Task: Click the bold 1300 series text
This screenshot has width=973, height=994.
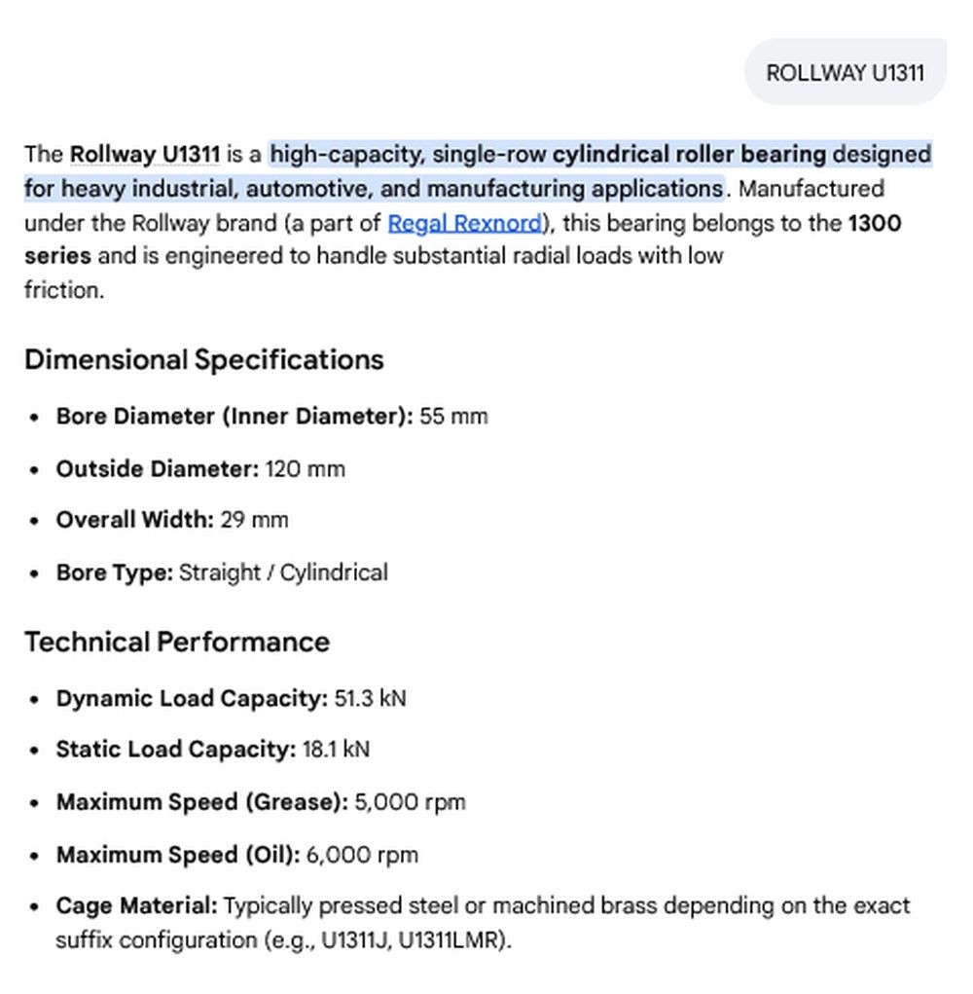Action: click(x=462, y=239)
